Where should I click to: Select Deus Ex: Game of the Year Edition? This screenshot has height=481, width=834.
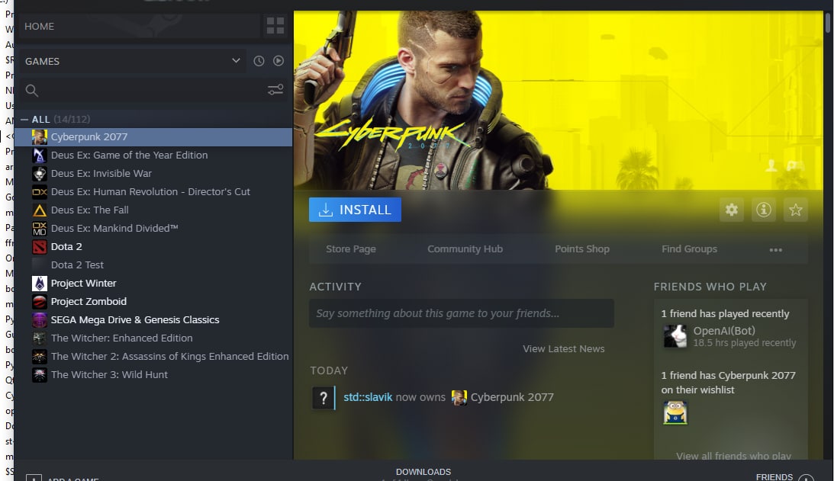[x=153, y=156]
